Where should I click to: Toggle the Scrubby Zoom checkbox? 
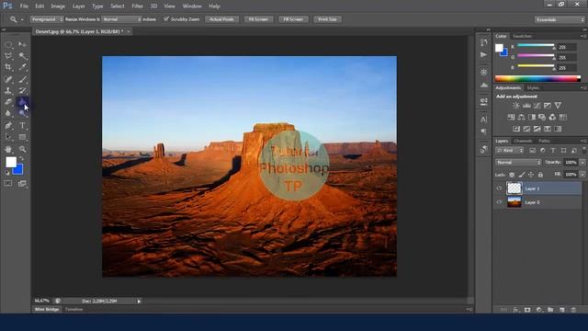(x=166, y=18)
